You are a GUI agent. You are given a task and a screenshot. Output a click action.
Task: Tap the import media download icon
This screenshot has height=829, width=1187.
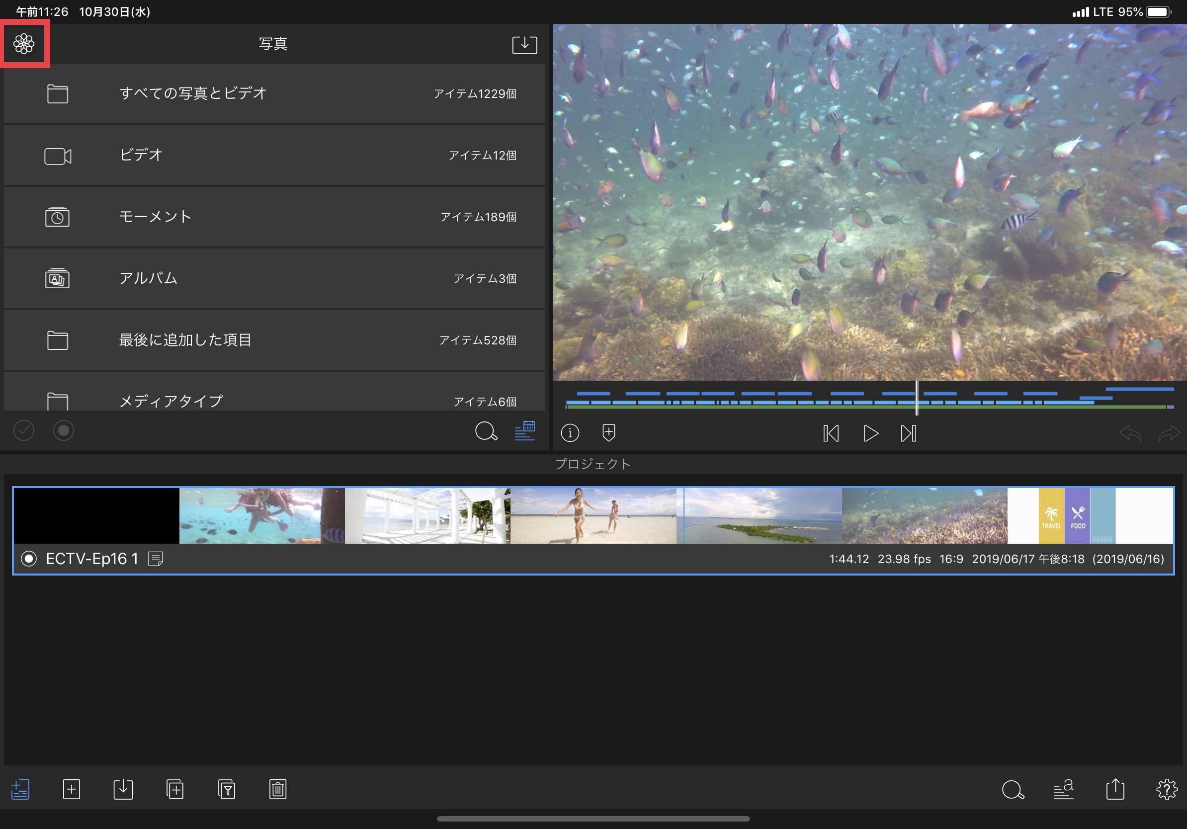tap(524, 44)
